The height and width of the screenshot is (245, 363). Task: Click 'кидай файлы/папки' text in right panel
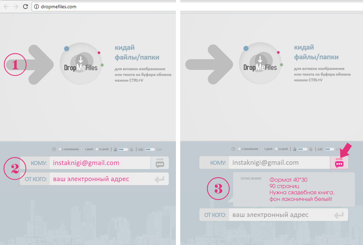(316, 52)
